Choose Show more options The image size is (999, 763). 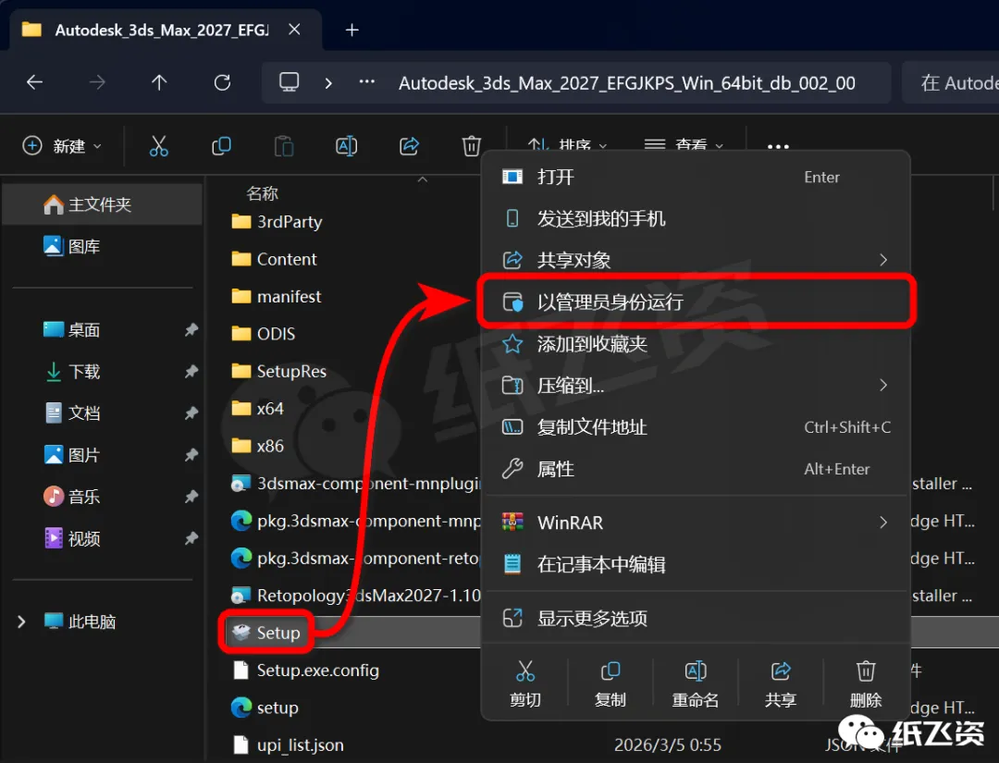[695, 618]
